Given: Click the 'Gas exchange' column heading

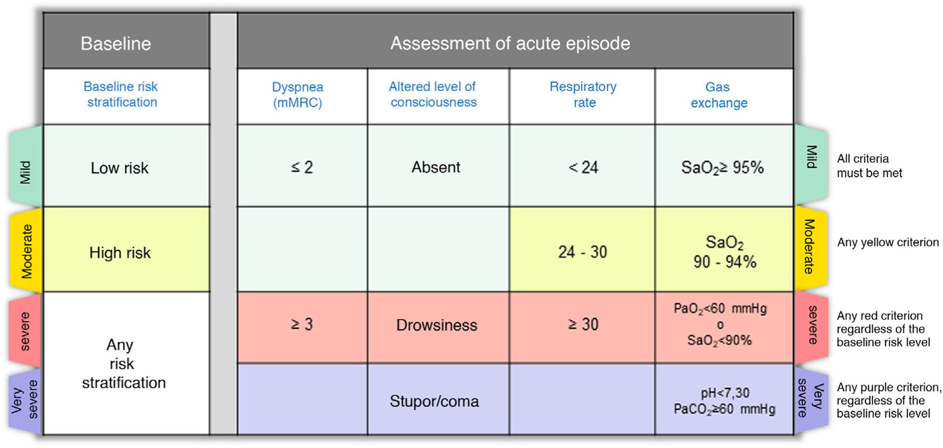Looking at the screenshot, I should click(719, 95).
